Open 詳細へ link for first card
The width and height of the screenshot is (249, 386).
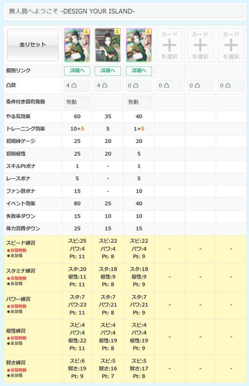pyautogui.click(x=77, y=71)
